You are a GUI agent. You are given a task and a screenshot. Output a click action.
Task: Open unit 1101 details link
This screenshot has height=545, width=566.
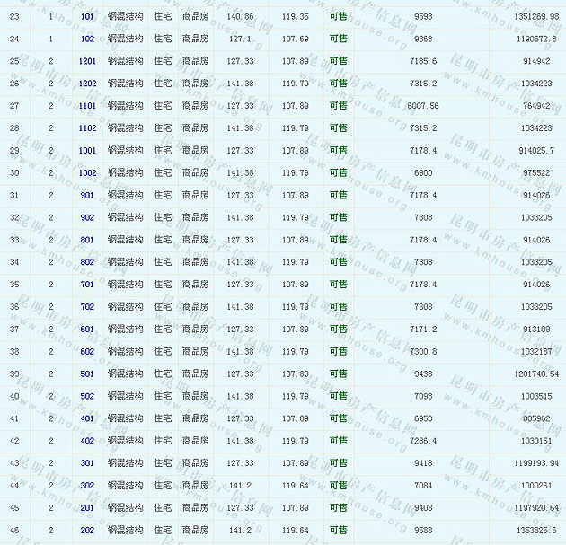coord(87,106)
